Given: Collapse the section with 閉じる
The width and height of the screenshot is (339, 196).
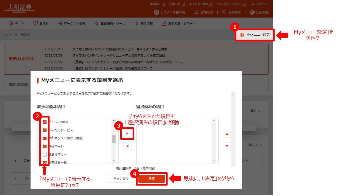Looking at the screenshot, I should pos(255,145).
